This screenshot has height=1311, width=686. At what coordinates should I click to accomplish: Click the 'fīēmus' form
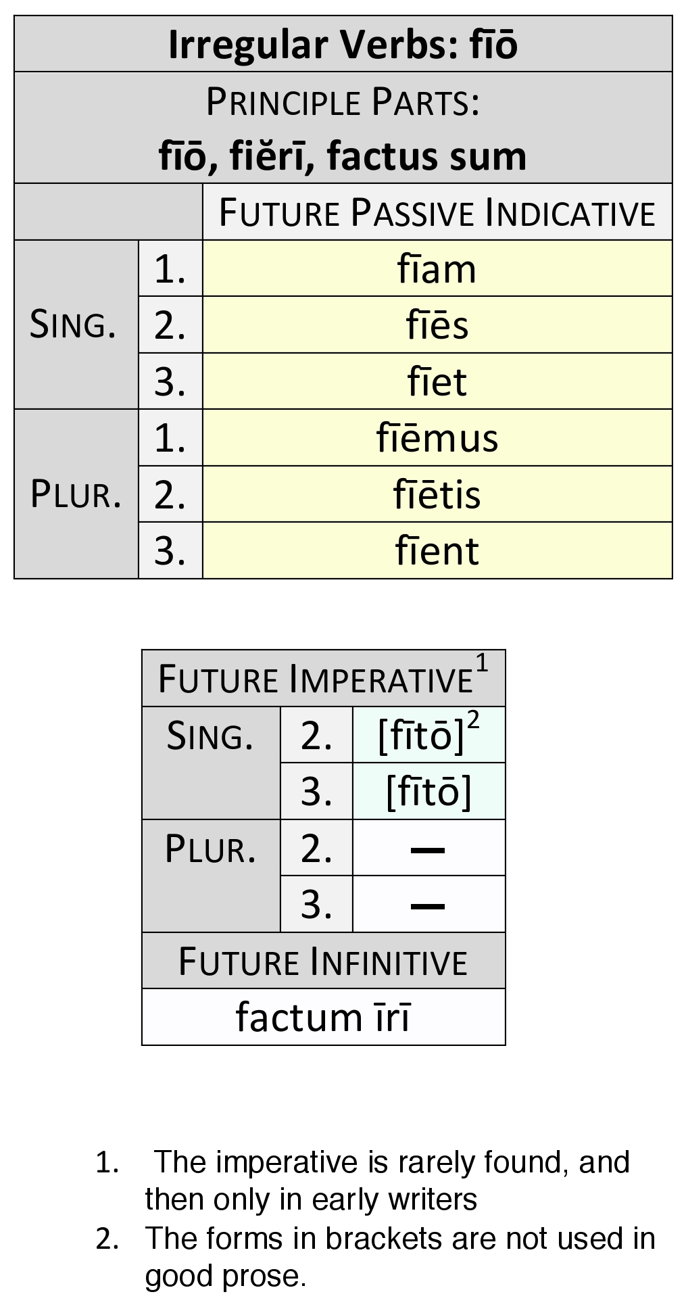(437, 438)
